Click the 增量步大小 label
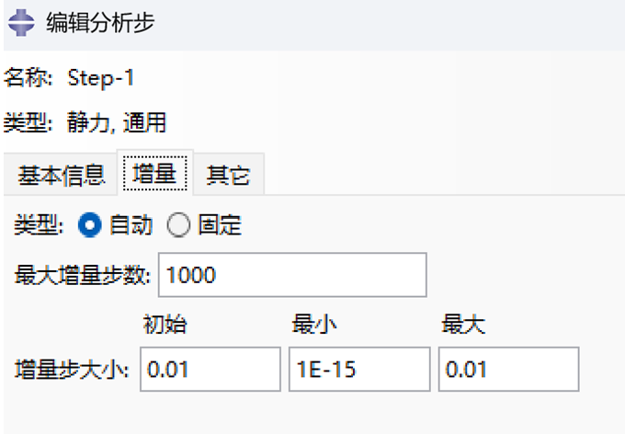The height and width of the screenshot is (434, 625). tap(72, 370)
